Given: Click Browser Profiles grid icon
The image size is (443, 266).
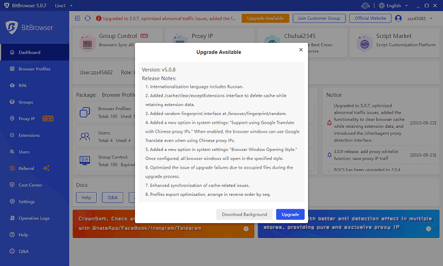Looking at the screenshot, I should [12, 69].
